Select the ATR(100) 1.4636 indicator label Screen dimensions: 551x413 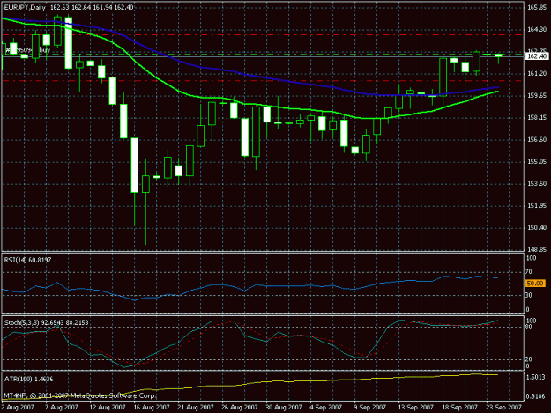(28, 379)
